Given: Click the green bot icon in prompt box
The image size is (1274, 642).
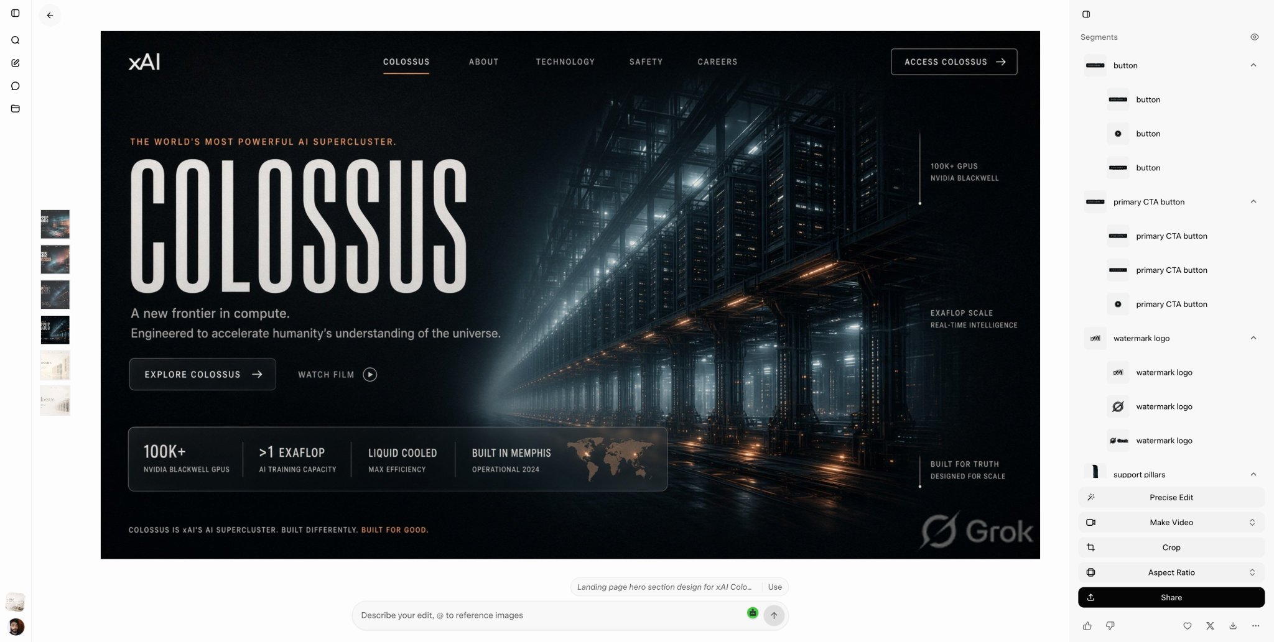Looking at the screenshot, I should pyautogui.click(x=753, y=613).
